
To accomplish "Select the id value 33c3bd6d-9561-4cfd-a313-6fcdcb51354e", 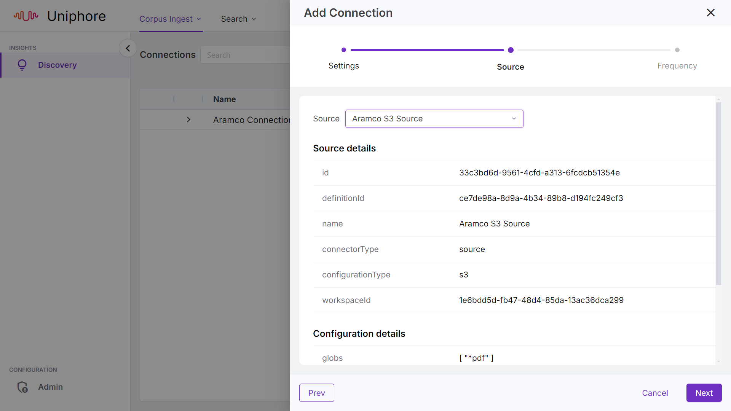I will coord(539,173).
